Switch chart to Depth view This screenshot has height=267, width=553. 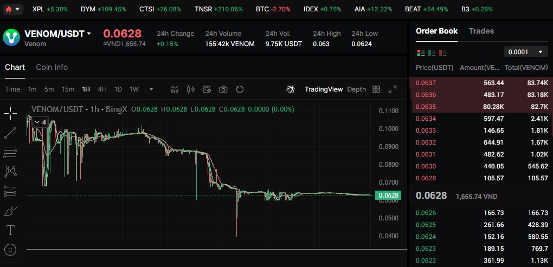(x=357, y=89)
